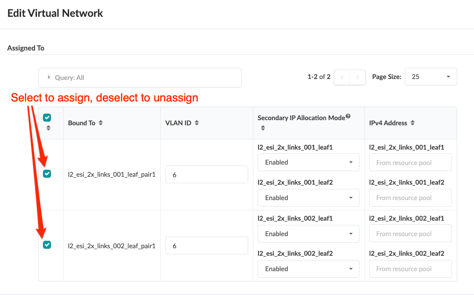Open Page Size dropdown showing 25
The width and height of the screenshot is (474, 295).
[431, 77]
